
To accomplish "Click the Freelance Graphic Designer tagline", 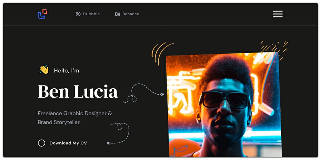I will [x=75, y=113].
